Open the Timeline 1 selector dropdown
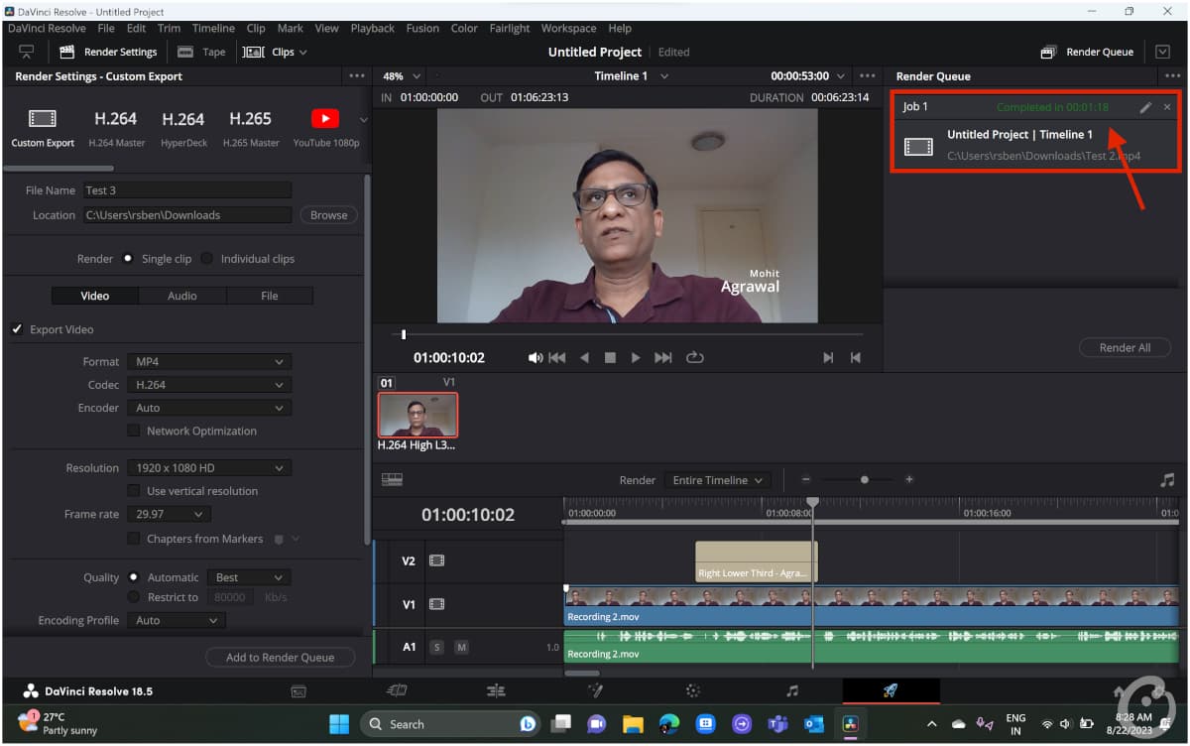 click(631, 76)
